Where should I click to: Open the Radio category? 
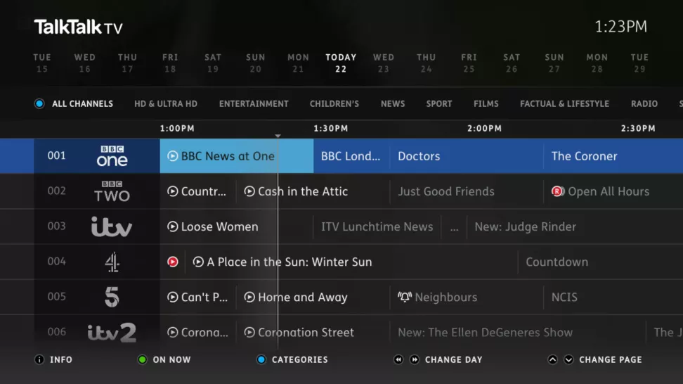pos(644,104)
